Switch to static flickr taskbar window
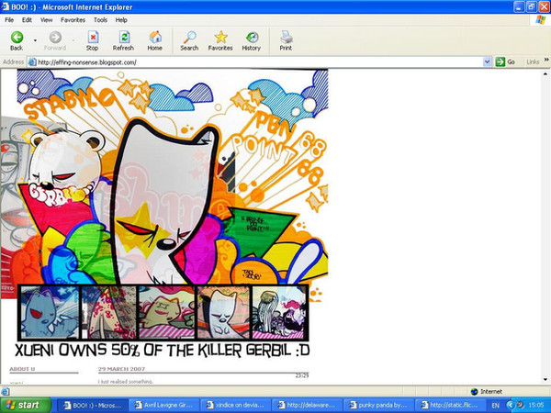The image size is (551, 413). click(x=450, y=405)
